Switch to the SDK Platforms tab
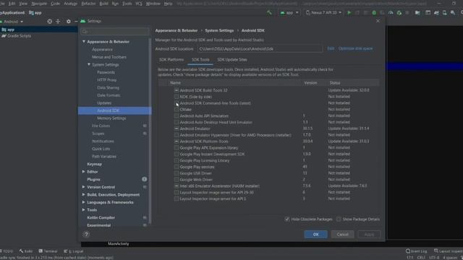Viewport: 463px width, 260px height. [x=171, y=59]
